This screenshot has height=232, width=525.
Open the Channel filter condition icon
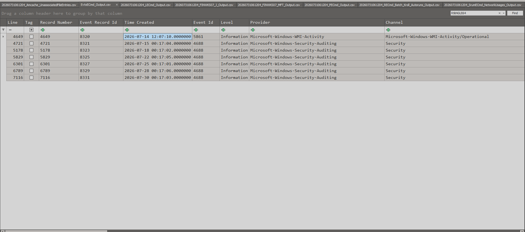[388, 30]
